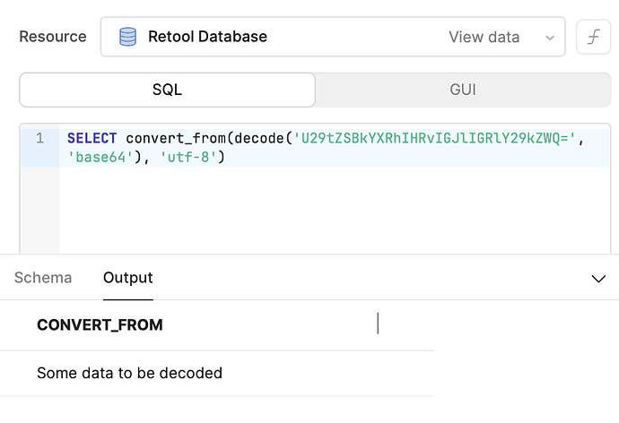Screen dimensions: 619x423
Task: Click the View data link
Action: [484, 37]
